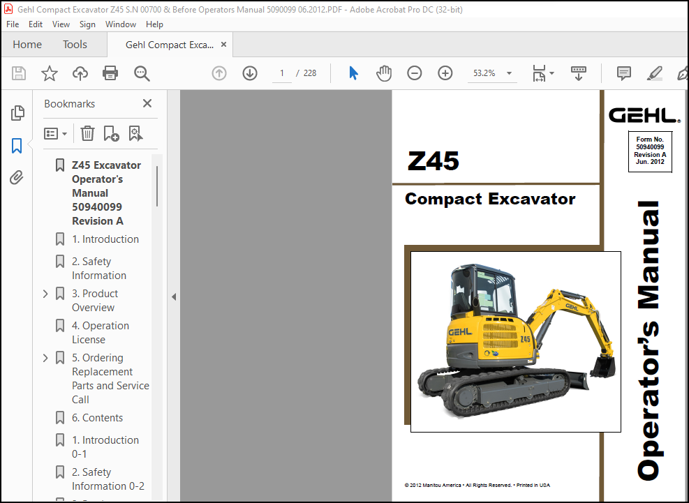Image resolution: width=689 pixels, height=503 pixels.
Task: Zoom in with plus icon
Action: (x=445, y=73)
